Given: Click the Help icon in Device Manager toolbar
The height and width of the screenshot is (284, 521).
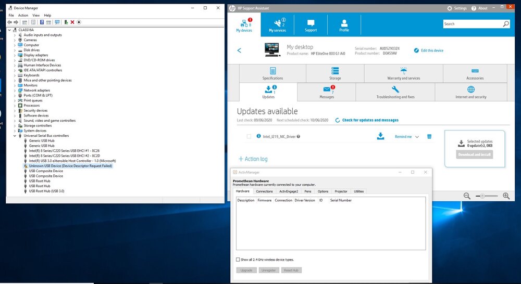Looking at the screenshot, I should (42, 22).
